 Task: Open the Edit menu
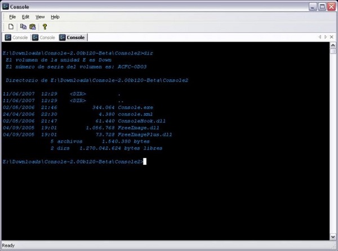tap(25, 17)
